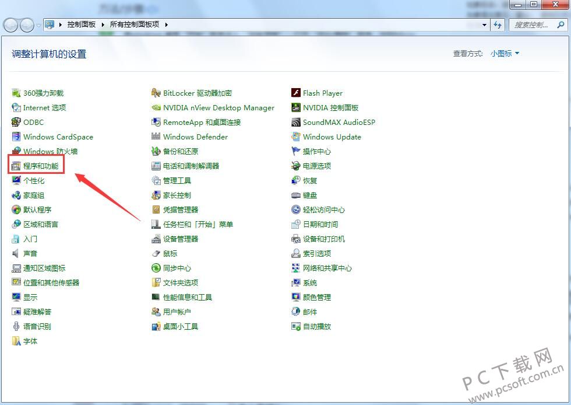Open the SoundMAX AudioESP icon

pos(296,122)
